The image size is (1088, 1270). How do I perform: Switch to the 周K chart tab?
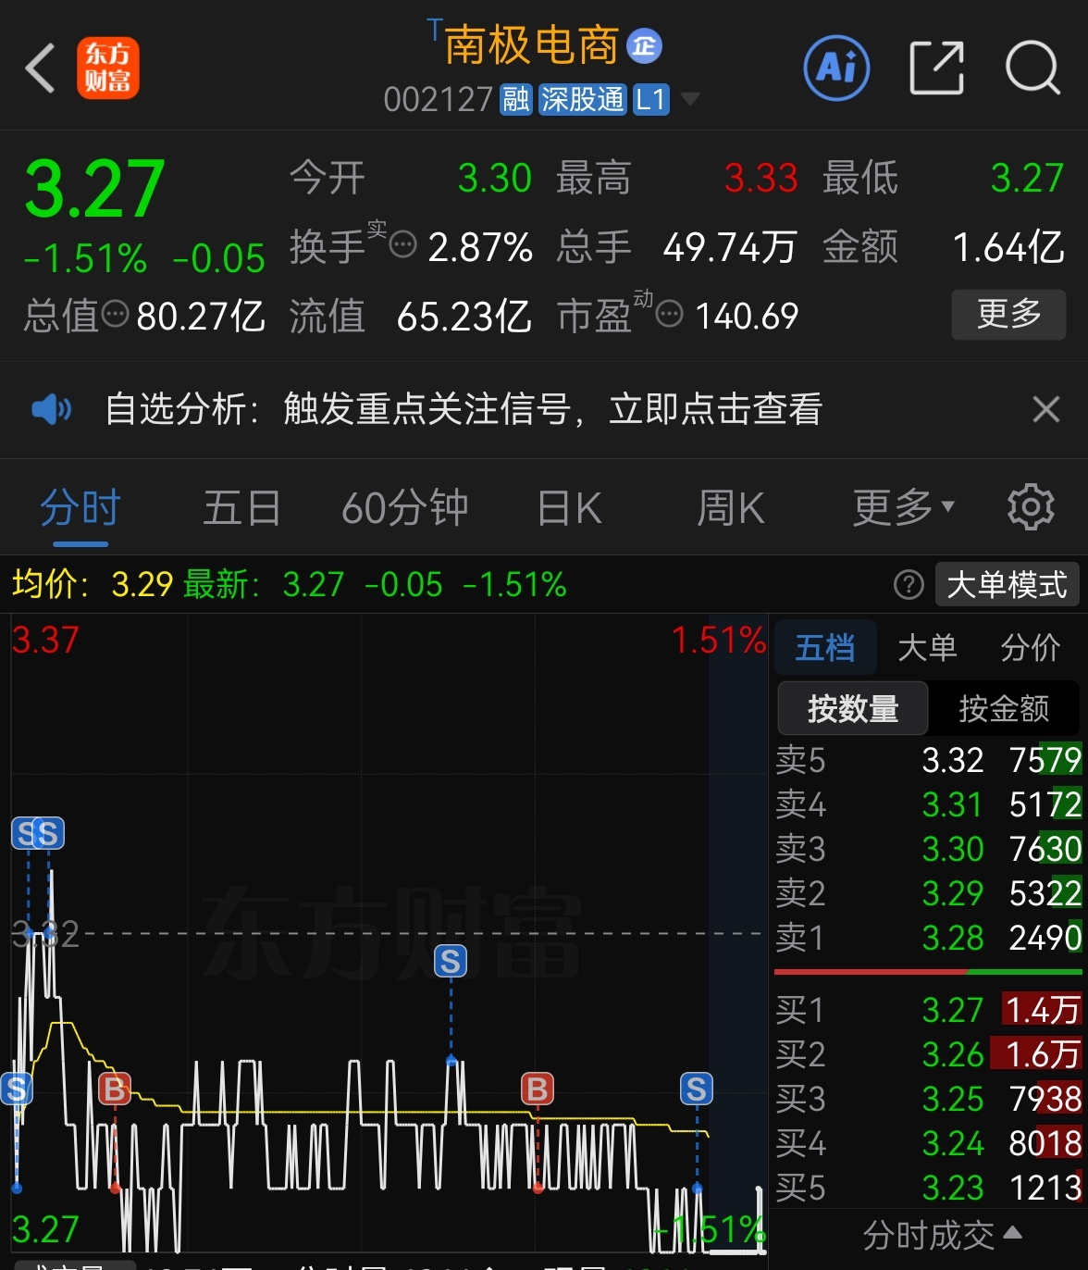[731, 508]
